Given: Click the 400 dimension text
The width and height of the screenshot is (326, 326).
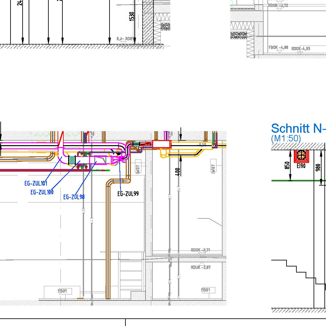Looking at the screenshot, I should click(178, 172).
